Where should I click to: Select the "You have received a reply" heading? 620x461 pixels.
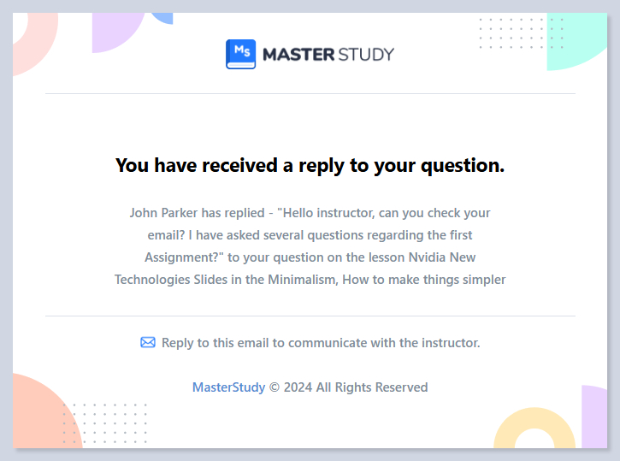[310, 165]
